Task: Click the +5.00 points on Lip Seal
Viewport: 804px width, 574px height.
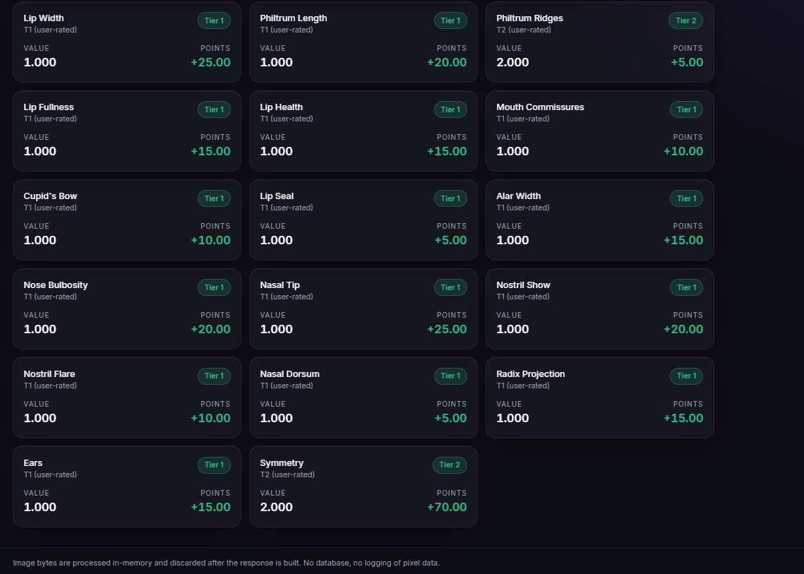Action: click(x=450, y=240)
